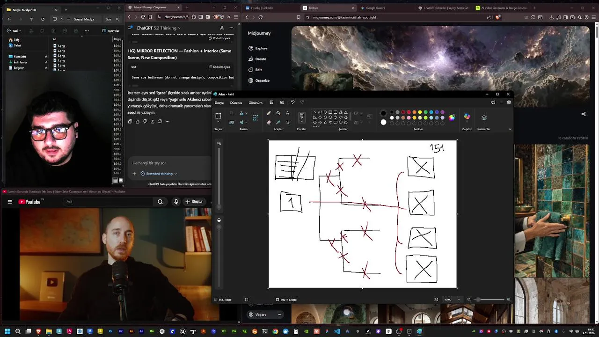Click the Paint zoom slider handle
This screenshot has width=599, height=337.
[477, 300]
